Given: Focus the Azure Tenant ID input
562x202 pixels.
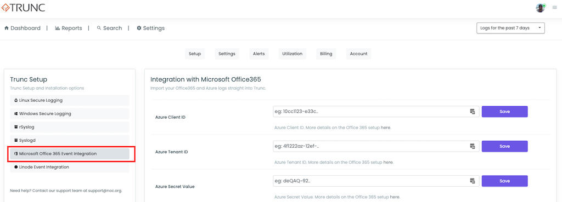Looking at the screenshot, I should pyautogui.click(x=376, y=146).
